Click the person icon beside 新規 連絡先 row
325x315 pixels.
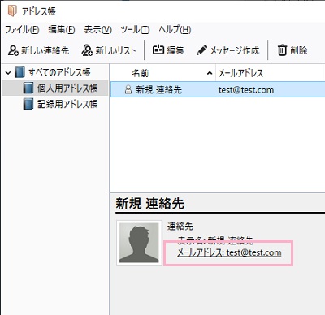tap(128, 89)
